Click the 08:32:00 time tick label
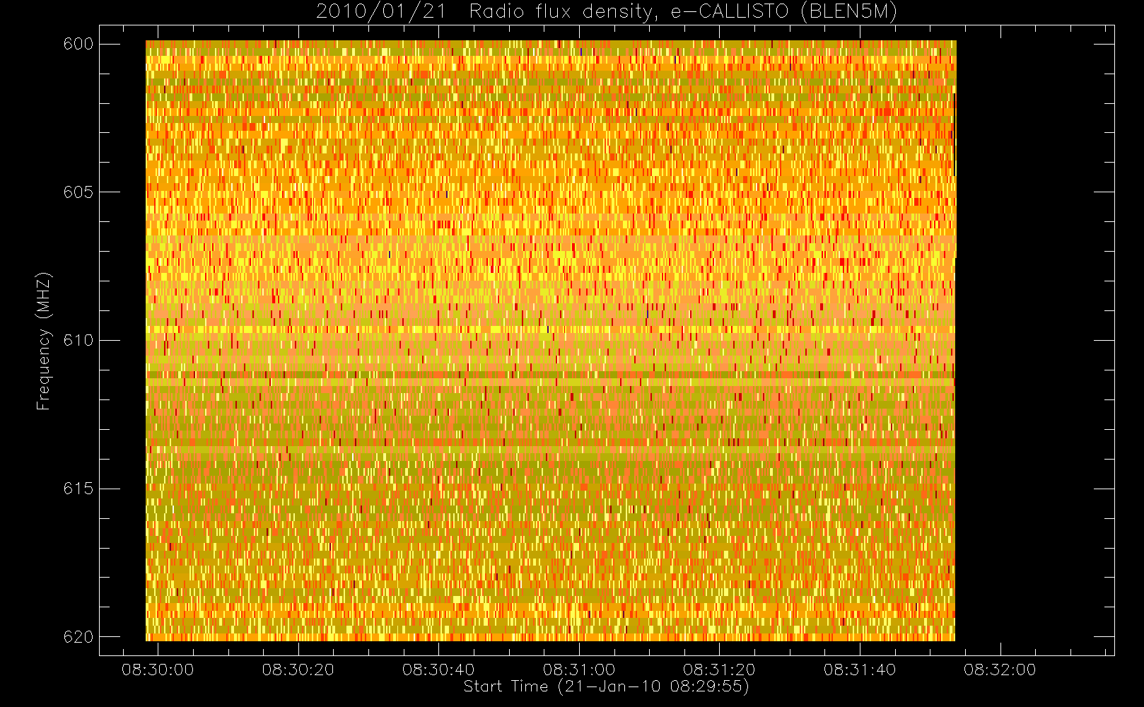The height and width of the screenshot is (707, 1144). (x=1000, y=670)
